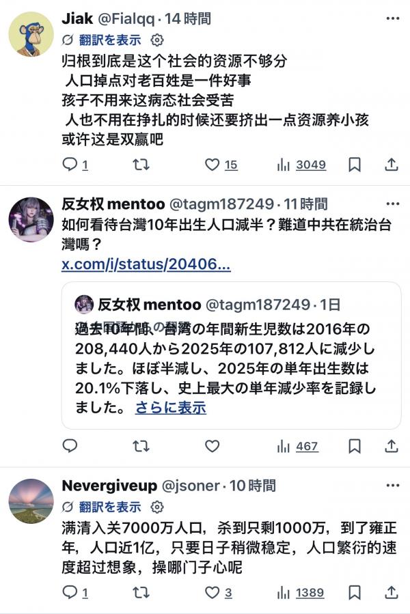Open x.com/i/status link in mentoo's post
This screenshot has height=614, width=410.
pos(146,264)
